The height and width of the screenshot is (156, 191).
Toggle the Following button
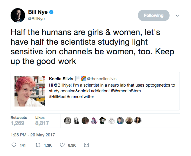(x=154, y=15)
